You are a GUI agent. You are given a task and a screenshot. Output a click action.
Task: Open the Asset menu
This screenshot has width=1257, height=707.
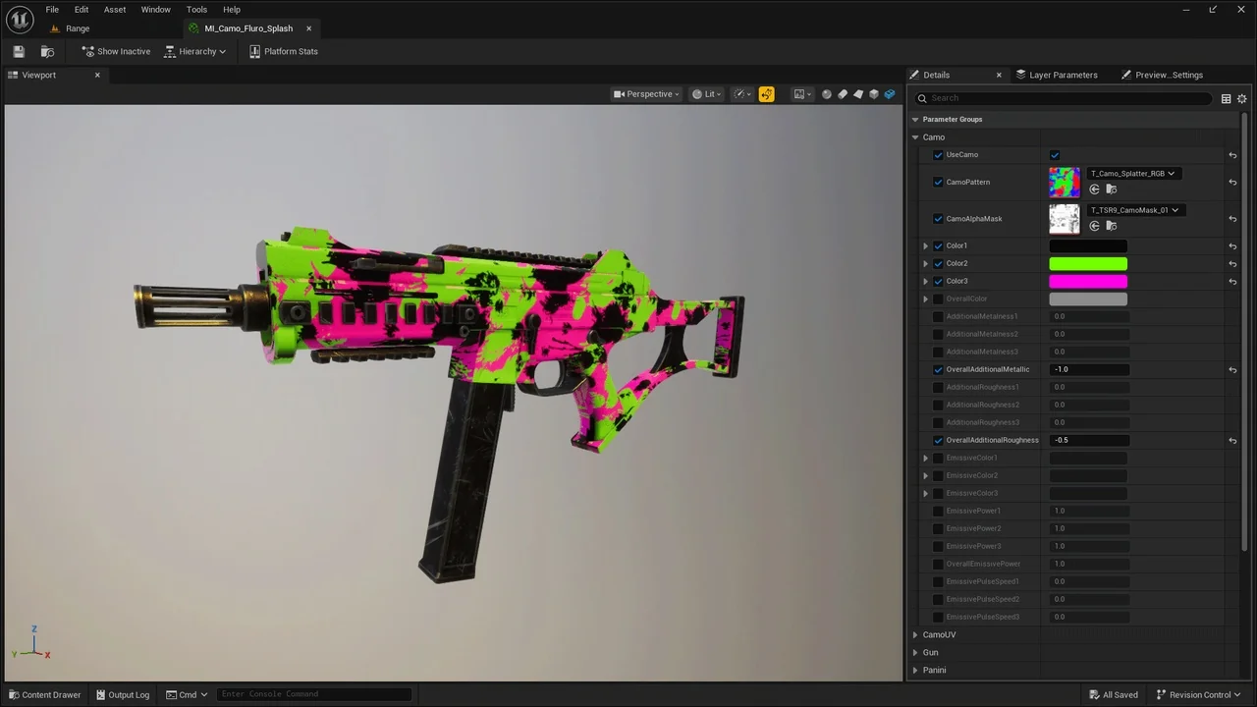click(115, 10)
